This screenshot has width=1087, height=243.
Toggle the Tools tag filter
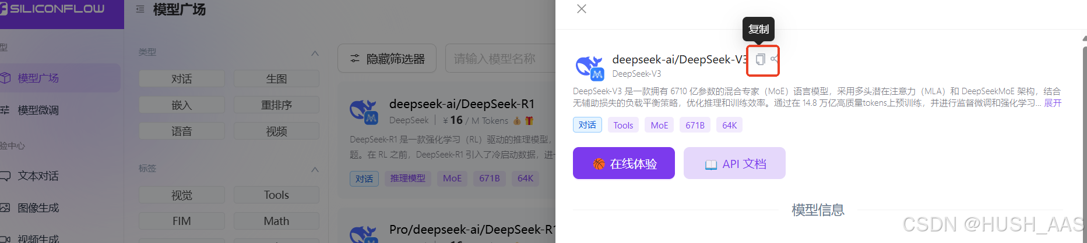tap(276, 195)
